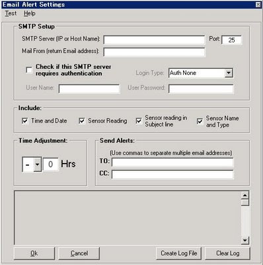
Task: Click the TO email address field
Action: point(172,162)
